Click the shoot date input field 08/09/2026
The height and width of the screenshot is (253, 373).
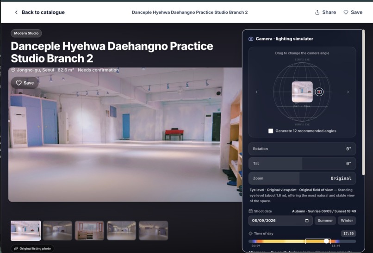(280, 221)
